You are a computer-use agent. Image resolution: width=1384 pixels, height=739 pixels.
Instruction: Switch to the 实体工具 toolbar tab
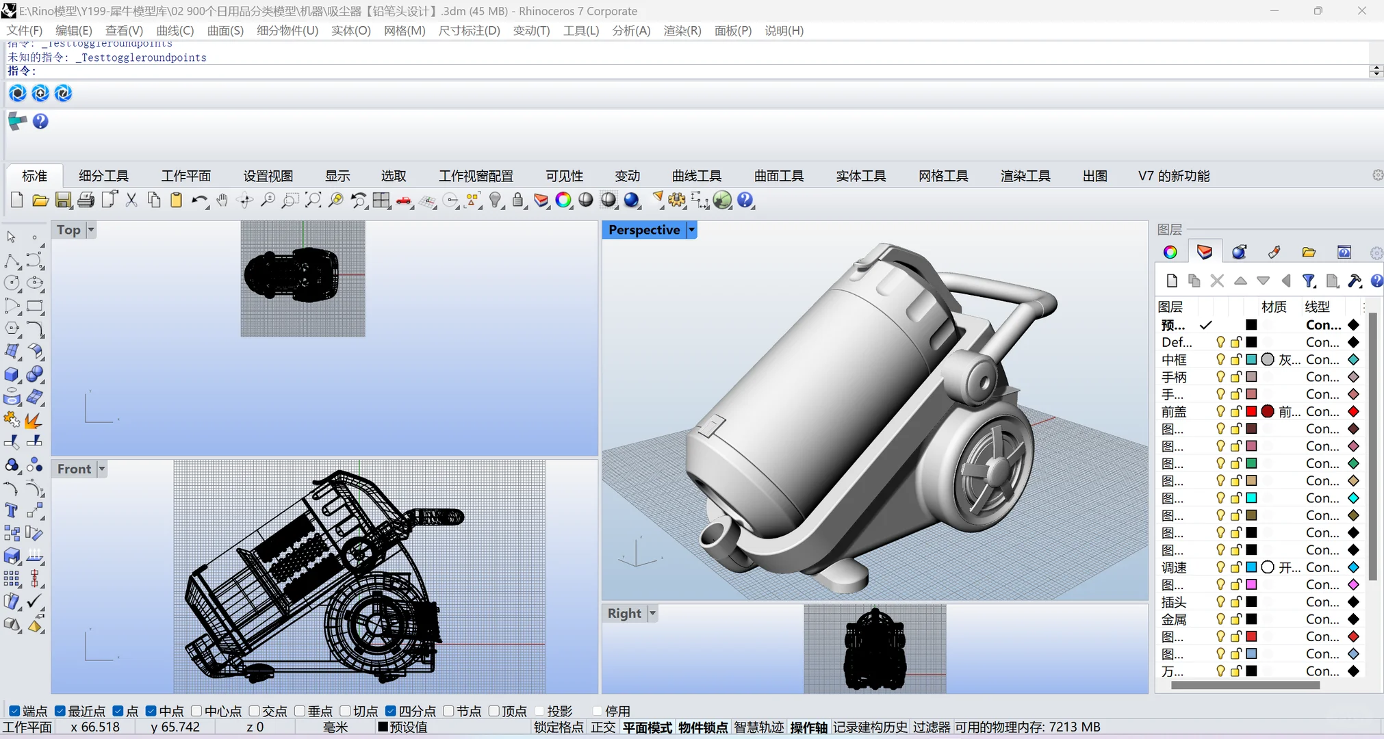(x=860, y=177)
